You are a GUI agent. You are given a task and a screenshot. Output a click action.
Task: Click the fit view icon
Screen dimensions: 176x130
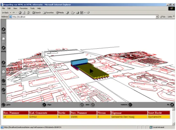pos(172,105)
